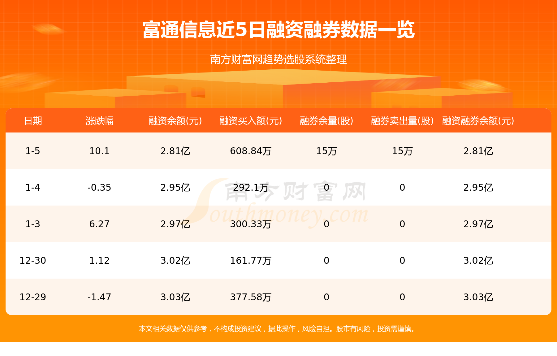Viewport: 557px width, 356px height.
Task: Click the change value -0.35
Action: 99,188
